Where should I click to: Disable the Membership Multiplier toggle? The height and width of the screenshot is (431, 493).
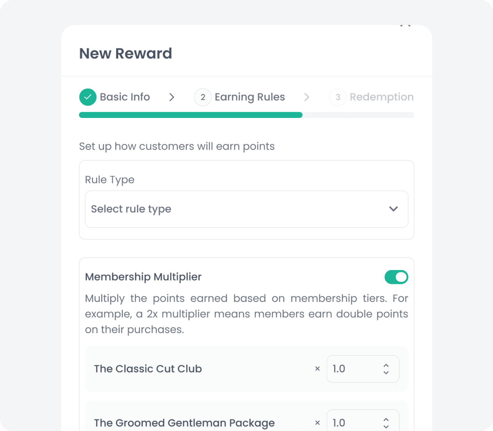pyautogui.click(x=396, y=277)
